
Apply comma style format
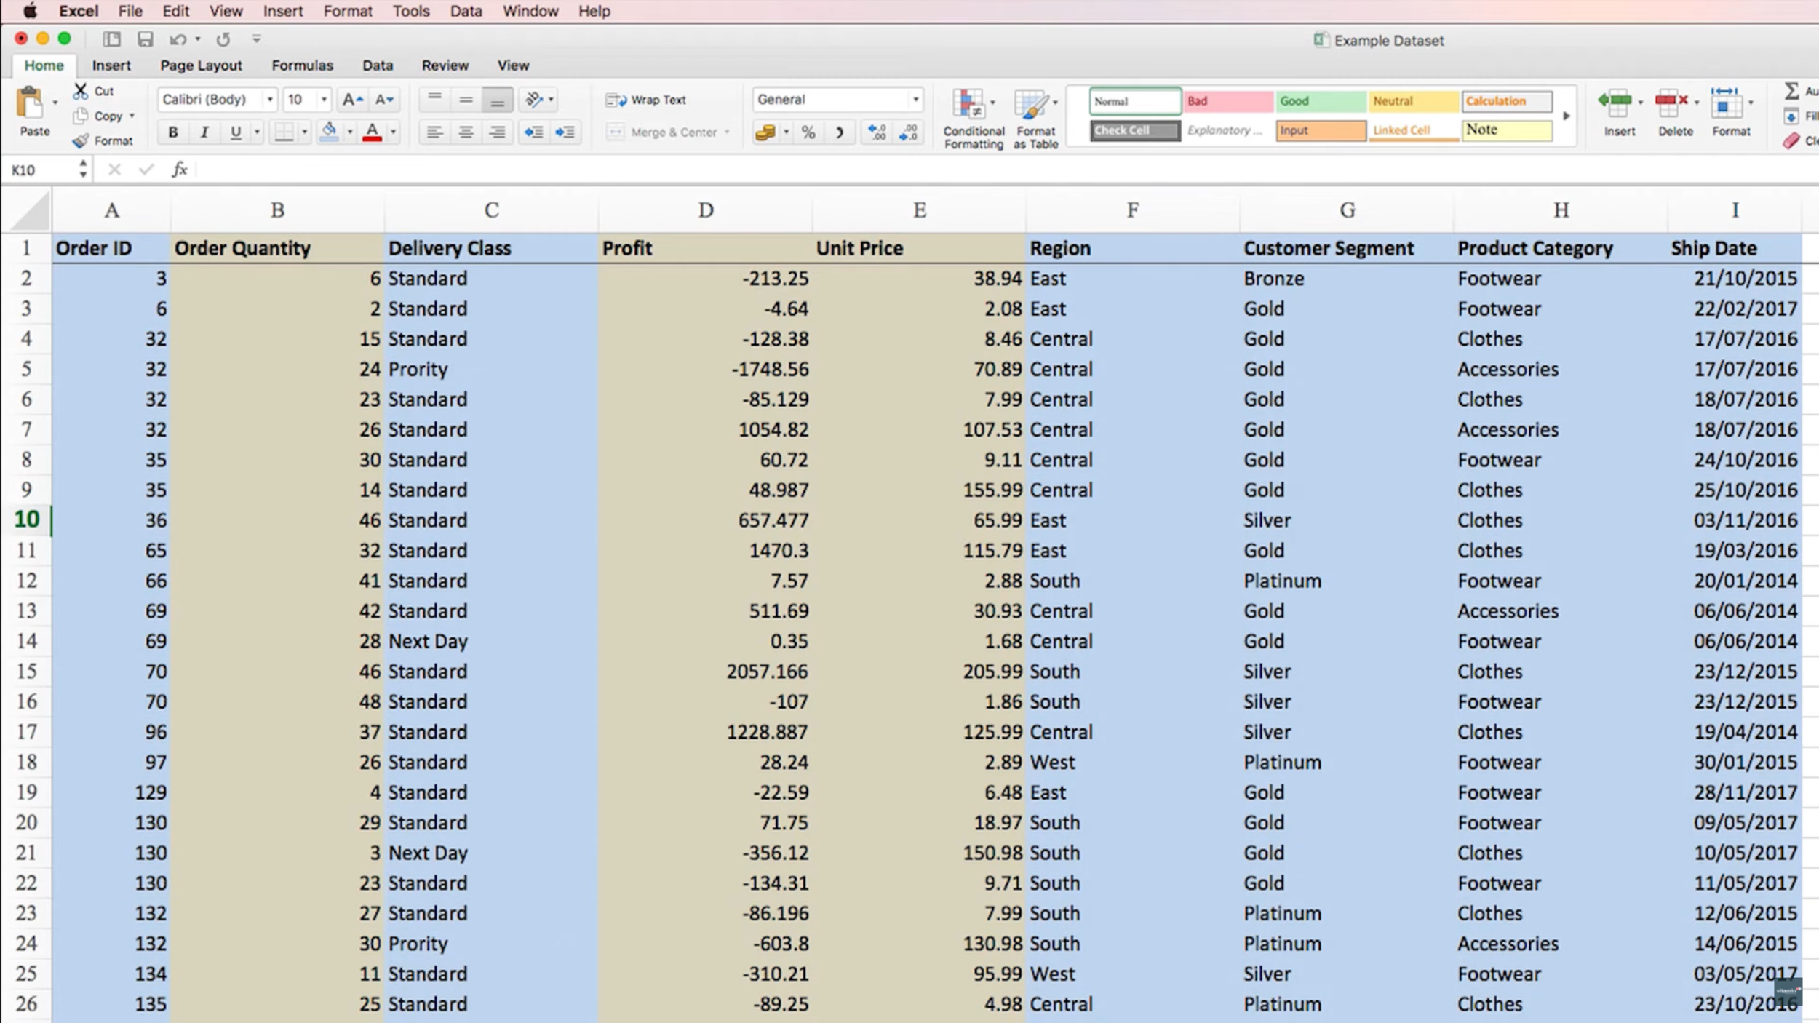tap(839, 132)
